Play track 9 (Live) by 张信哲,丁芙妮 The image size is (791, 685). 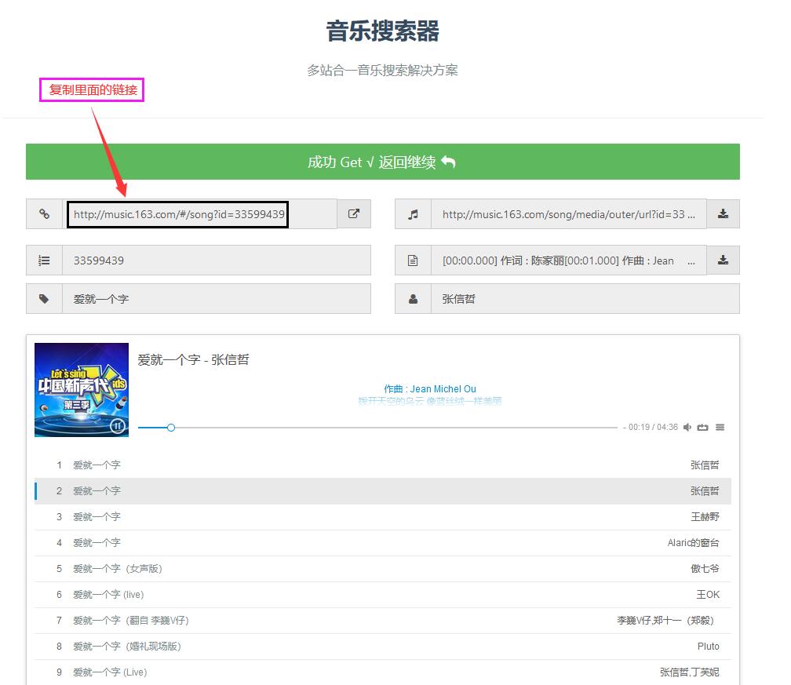(x=382, y=672)
